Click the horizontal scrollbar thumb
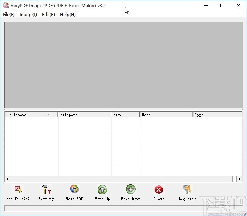This screenshot has width=247, height=216. [122, 179]
